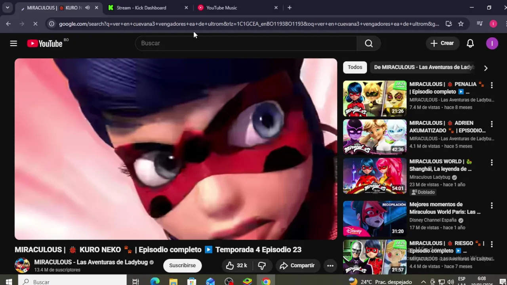Click the Compartir share button
507x285 pixels.
297,266
